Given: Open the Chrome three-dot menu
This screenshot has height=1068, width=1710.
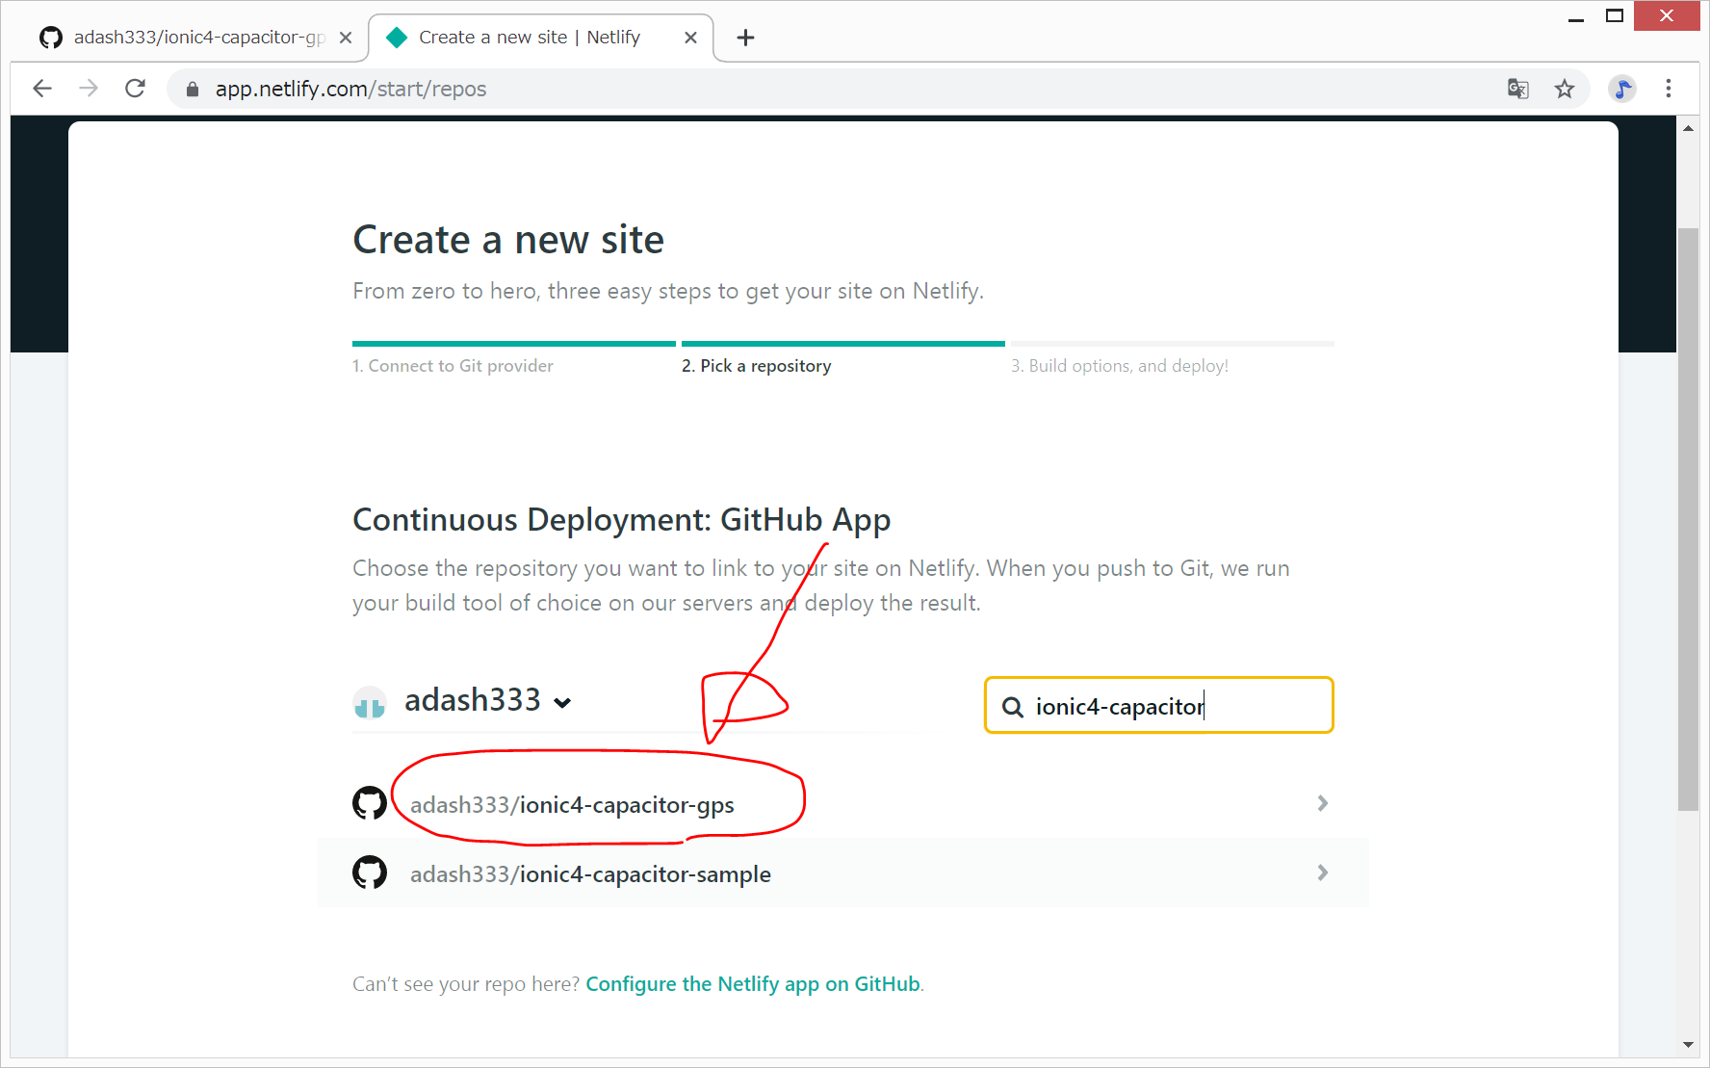Looking at the screenshot, I should click(x=1669, y=89).
